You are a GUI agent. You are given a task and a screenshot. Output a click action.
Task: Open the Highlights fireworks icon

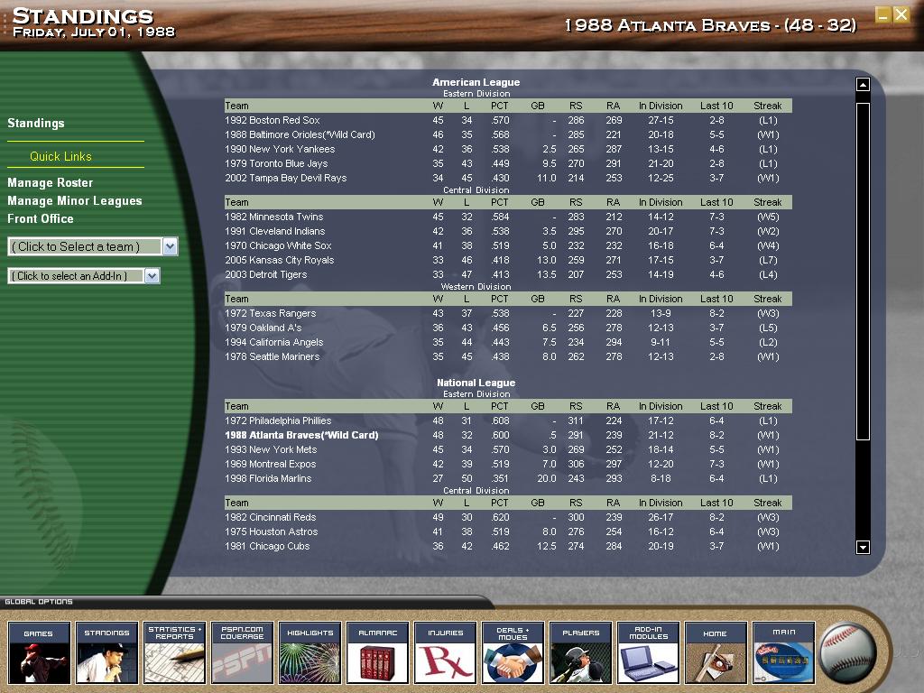[x=310, y=652]
